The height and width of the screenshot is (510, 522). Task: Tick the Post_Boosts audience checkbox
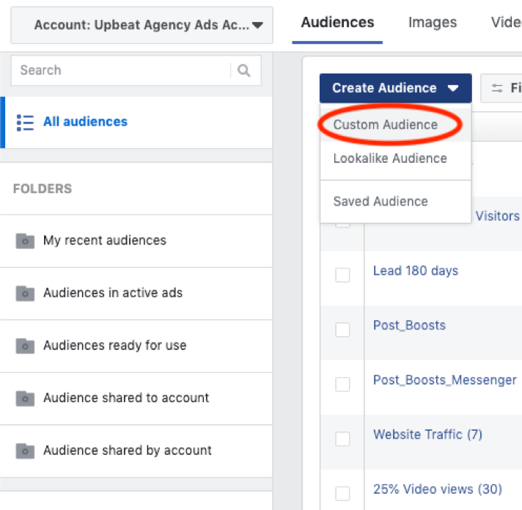[x=342, y=329]
